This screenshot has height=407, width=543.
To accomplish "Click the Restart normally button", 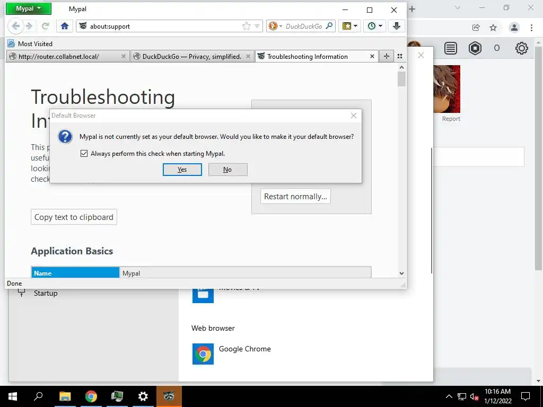I will click(x=295, y=196).
